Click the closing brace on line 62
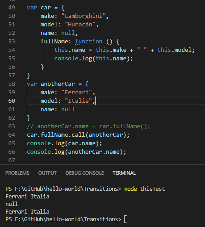Viewport: 205px width, 227px height. pyautogui.click(x=29, y=118)
